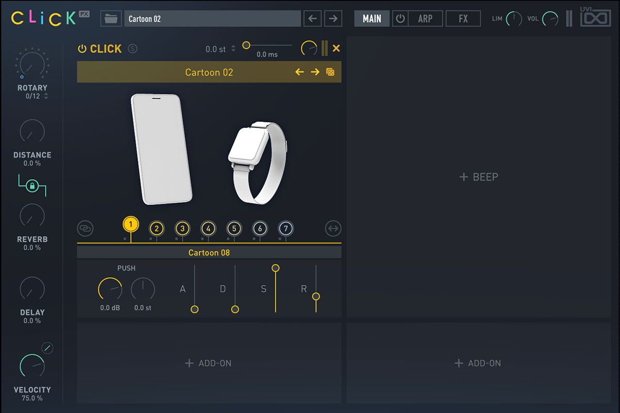Add right ADD-ON layer under BEEP
Screen dimensions: 620x413
[478, 363]
